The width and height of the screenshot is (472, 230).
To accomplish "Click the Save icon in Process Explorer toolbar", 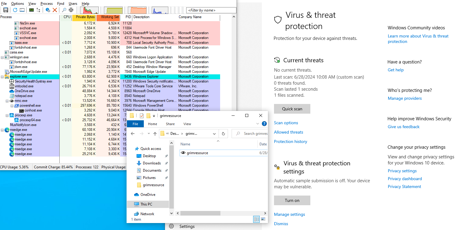I will 5,10.
